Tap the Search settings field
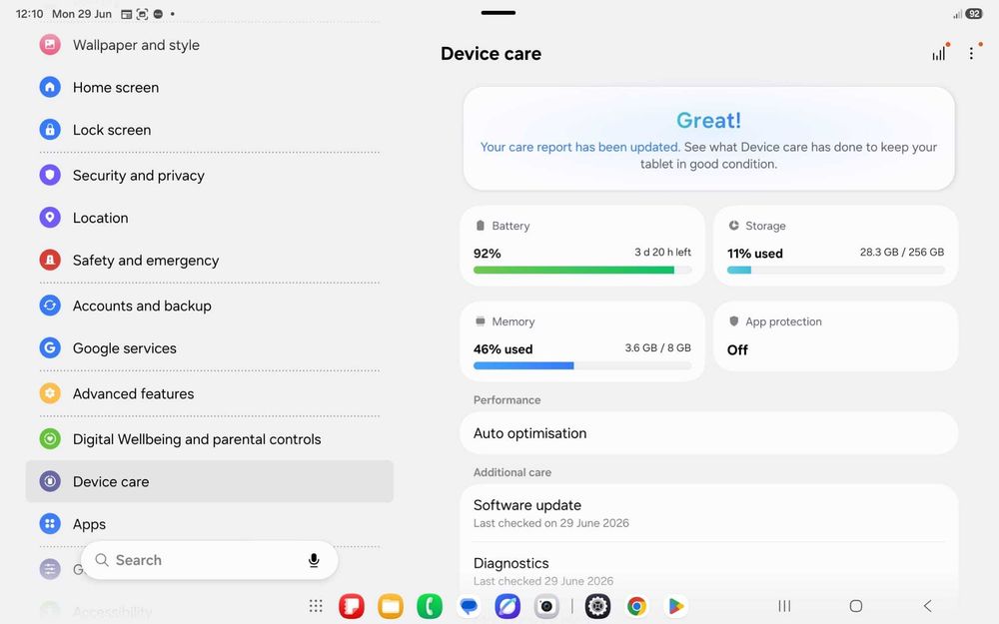 [x=209, y=560]
